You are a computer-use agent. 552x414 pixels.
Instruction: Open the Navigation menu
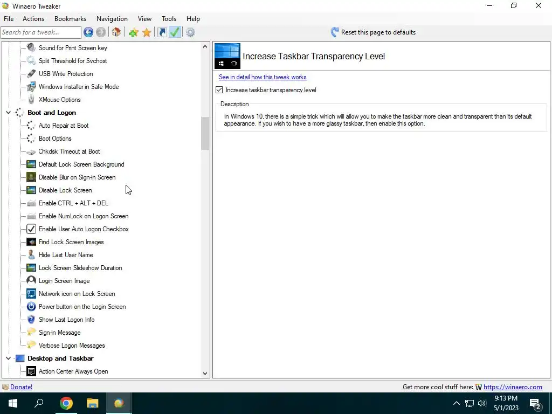click(112, 19)
